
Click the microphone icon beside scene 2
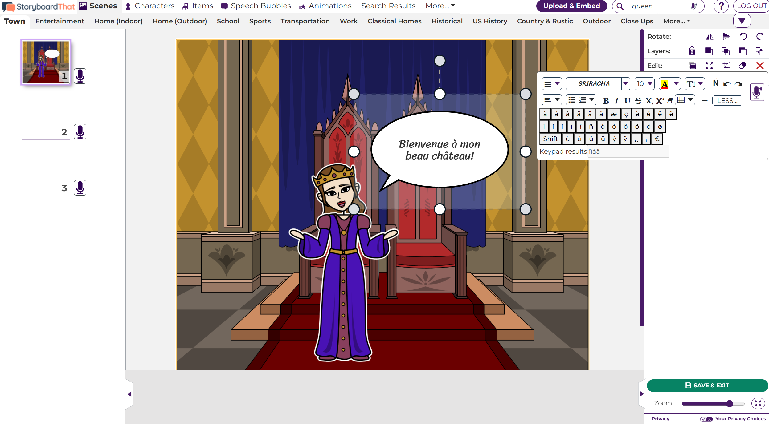80,132
